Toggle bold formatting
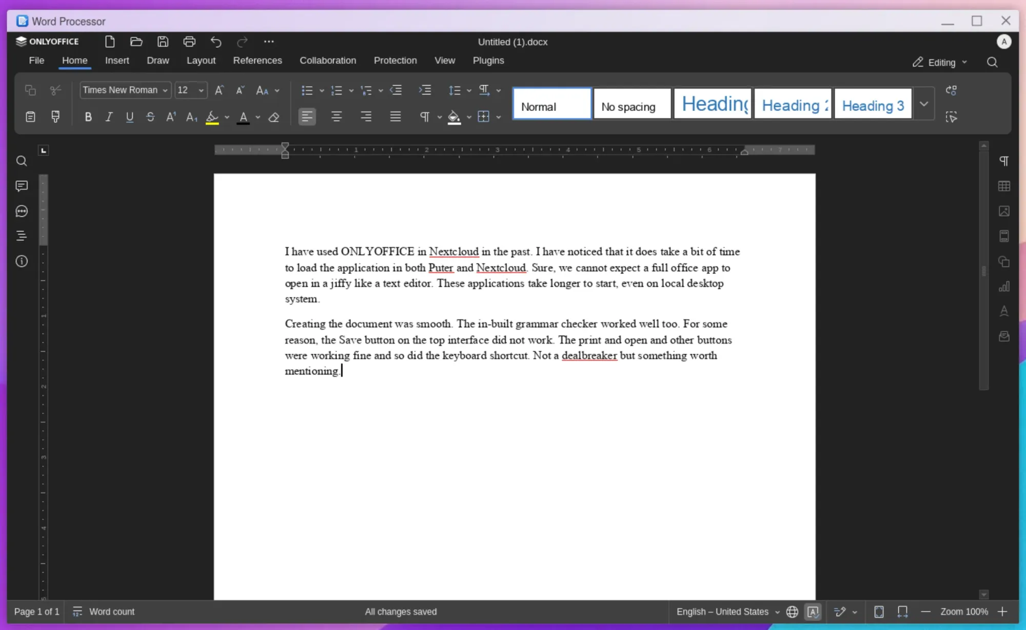 pos(88,117)
